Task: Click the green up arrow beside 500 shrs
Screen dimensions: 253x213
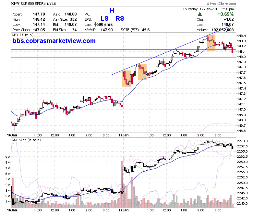Action: 95,25
